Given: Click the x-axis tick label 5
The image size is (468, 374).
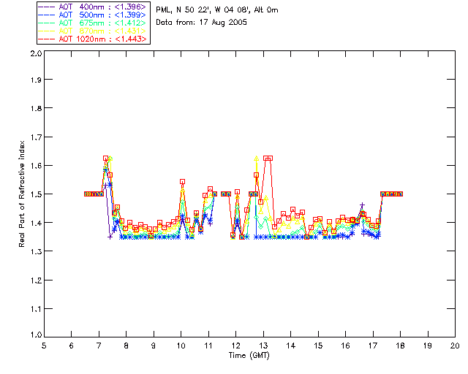Looking at the screenshot, I should [44, 346].
